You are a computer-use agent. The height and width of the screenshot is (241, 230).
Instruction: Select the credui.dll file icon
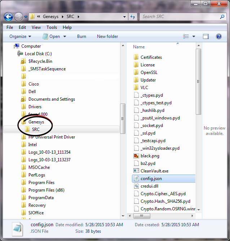coord(136,186)
